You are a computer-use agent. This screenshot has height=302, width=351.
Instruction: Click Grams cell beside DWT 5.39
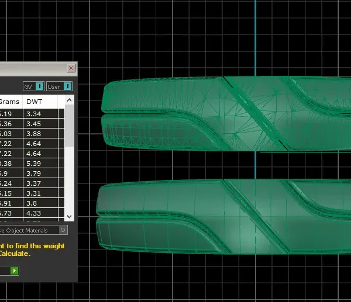tap(11, 164)
